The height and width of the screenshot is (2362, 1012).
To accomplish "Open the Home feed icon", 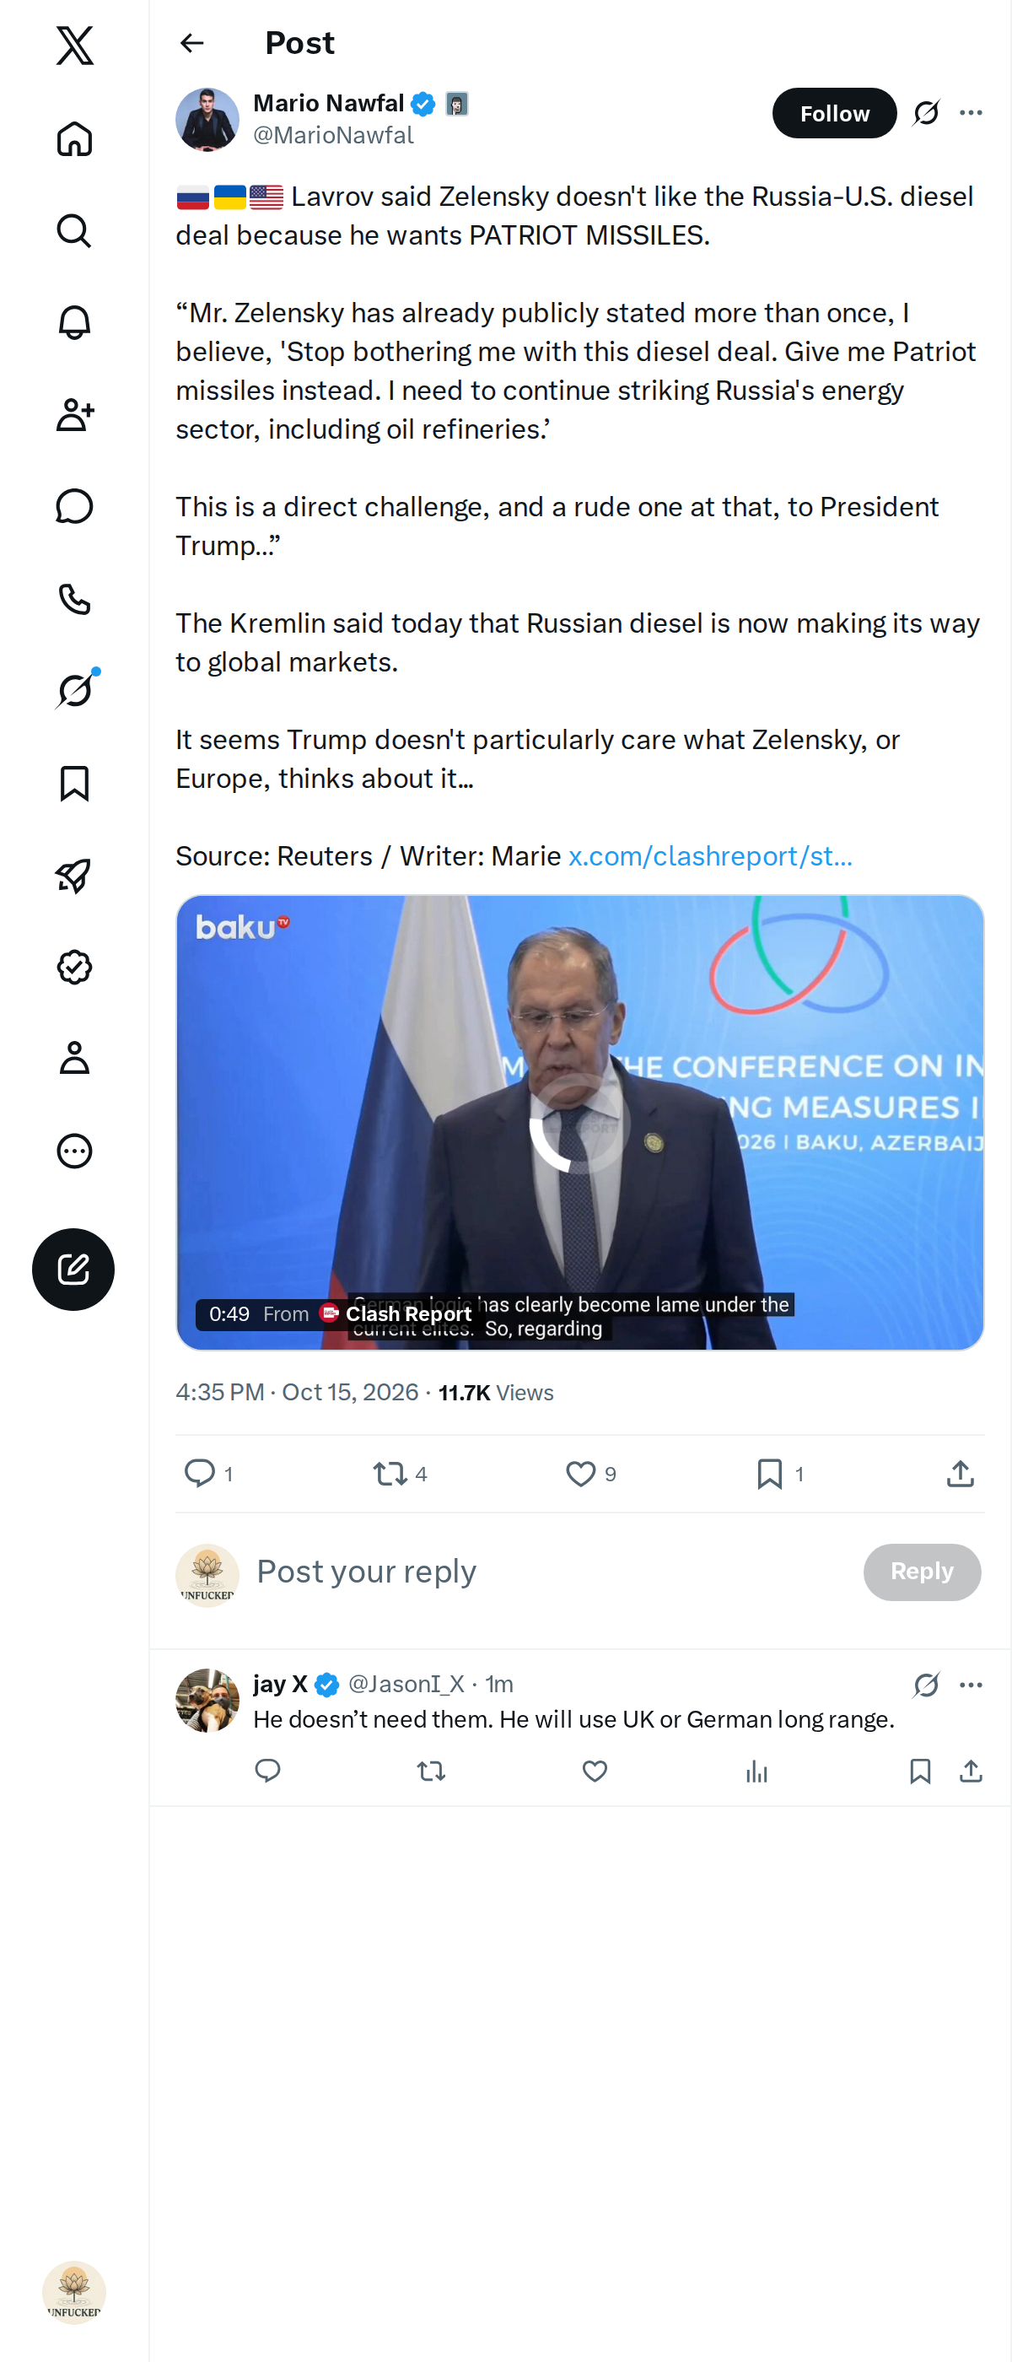I will [74, 139].
